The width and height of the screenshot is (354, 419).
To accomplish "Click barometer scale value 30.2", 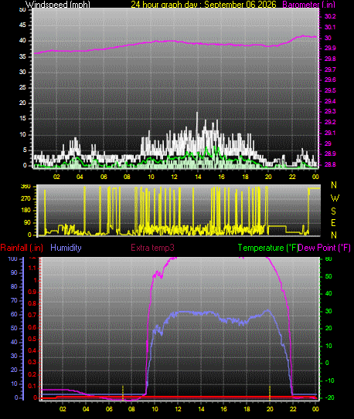I will click(x=330, y=16).
